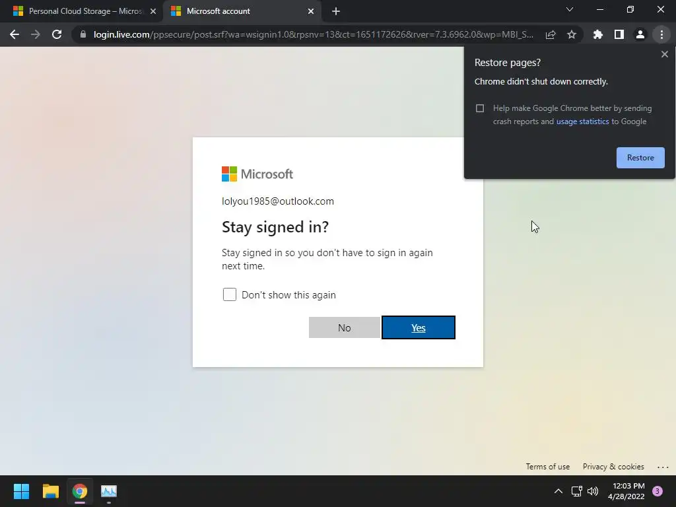The height and width of the screenshot is (507, 676).
Task: Dismiss the Restore pages popup
Action: [665, 54]
